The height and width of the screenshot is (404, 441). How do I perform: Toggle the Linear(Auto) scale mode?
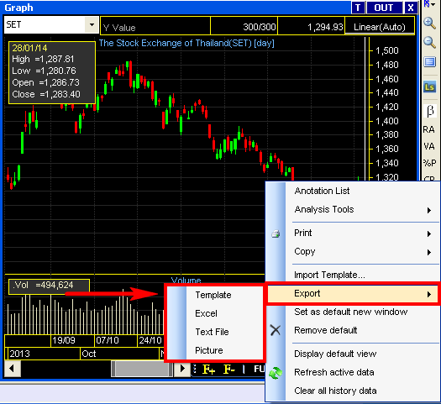(380, 27)
